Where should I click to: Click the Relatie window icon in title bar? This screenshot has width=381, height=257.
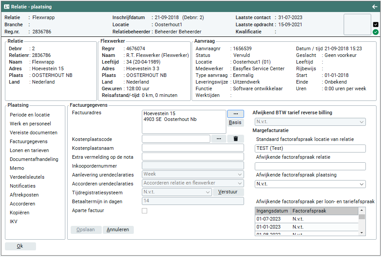click(x=6, y=7)
